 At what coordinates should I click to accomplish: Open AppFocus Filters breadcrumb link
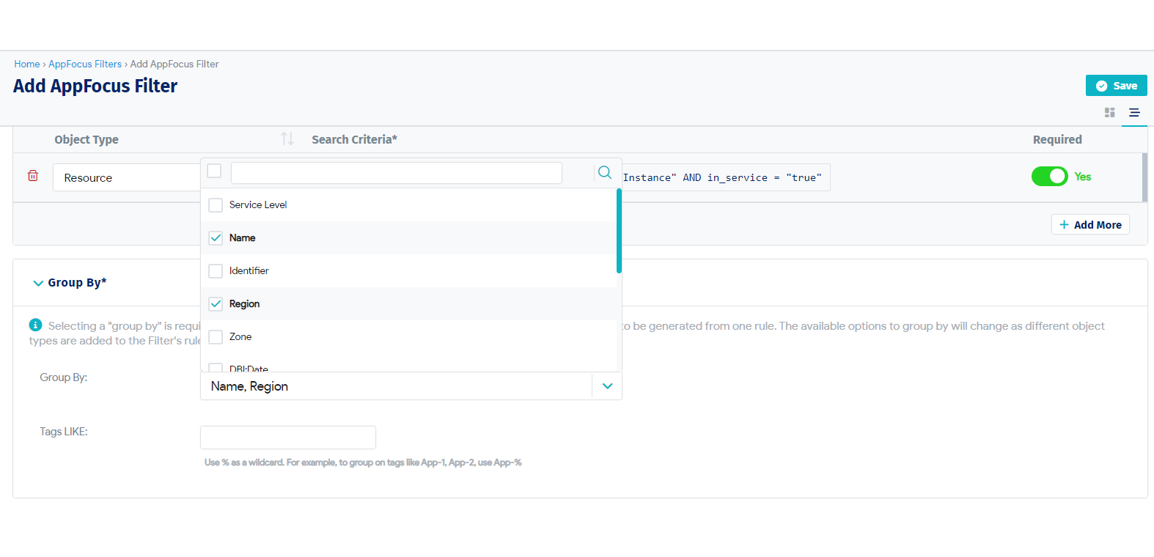pos(85,64)
